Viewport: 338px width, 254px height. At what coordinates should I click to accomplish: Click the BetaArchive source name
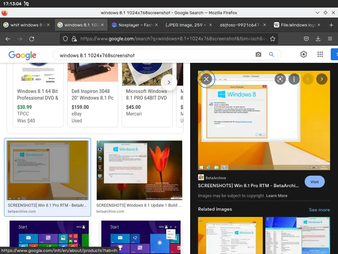click(216, 178)
